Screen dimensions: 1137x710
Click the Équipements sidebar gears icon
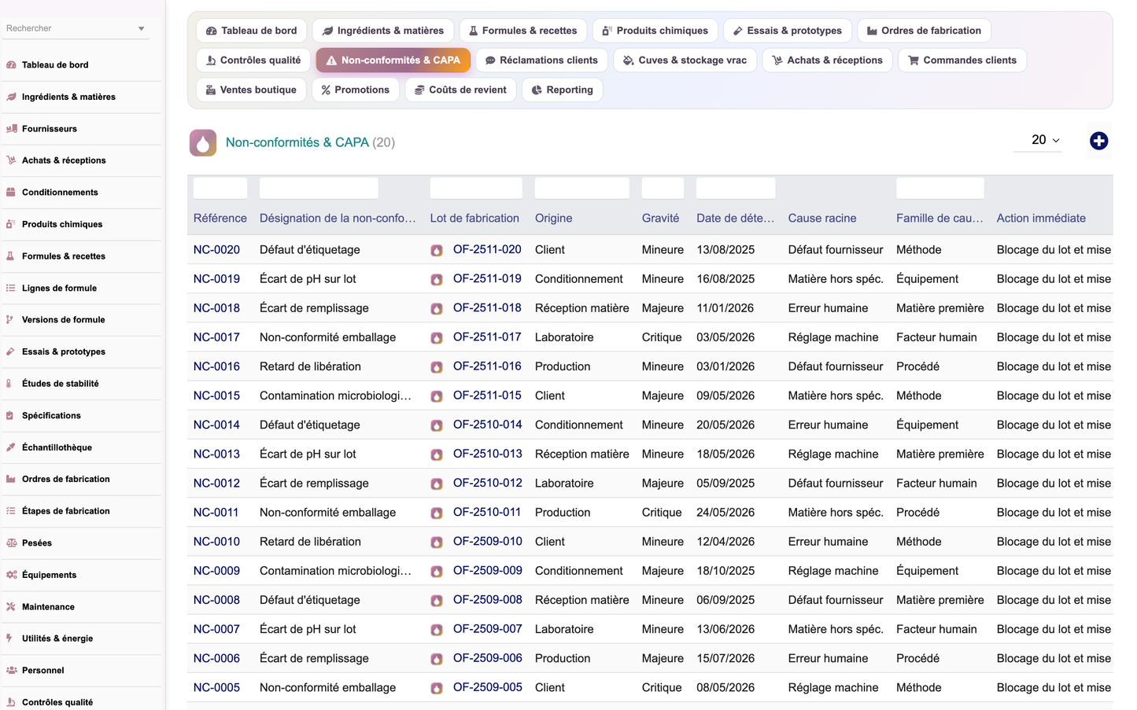pos(11,575)
